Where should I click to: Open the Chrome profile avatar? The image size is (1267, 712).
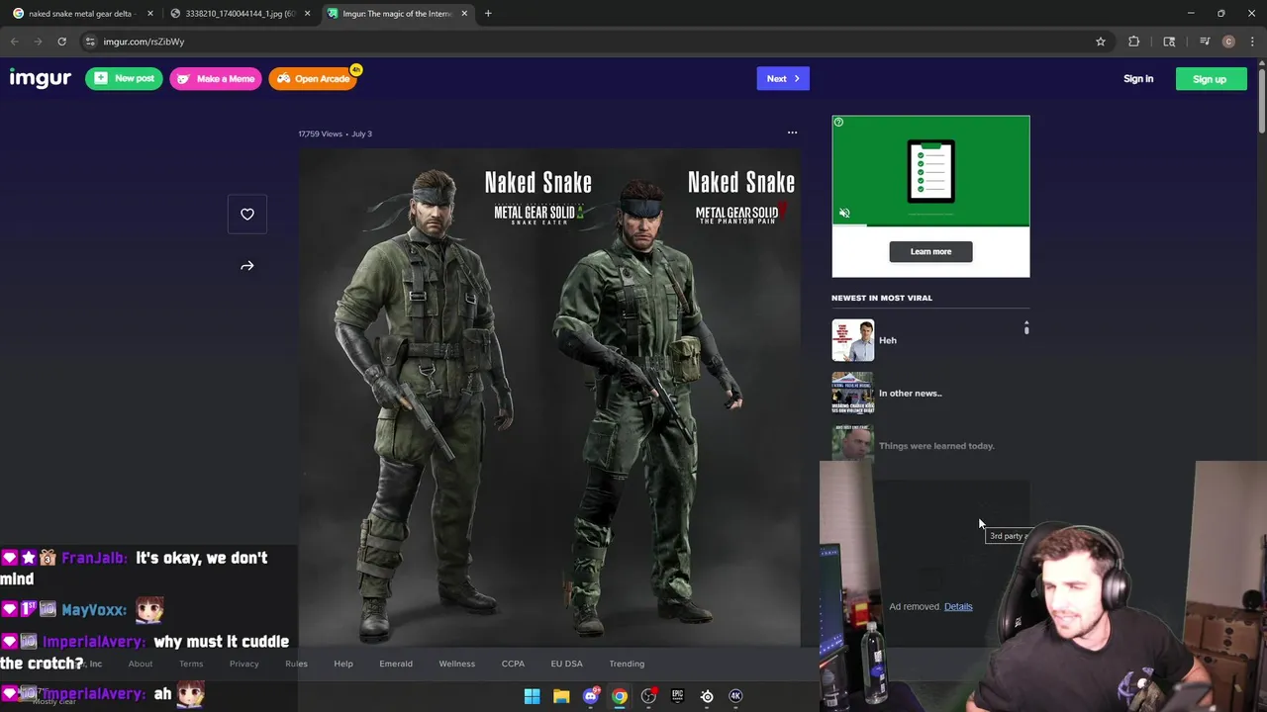point(1228,42)
